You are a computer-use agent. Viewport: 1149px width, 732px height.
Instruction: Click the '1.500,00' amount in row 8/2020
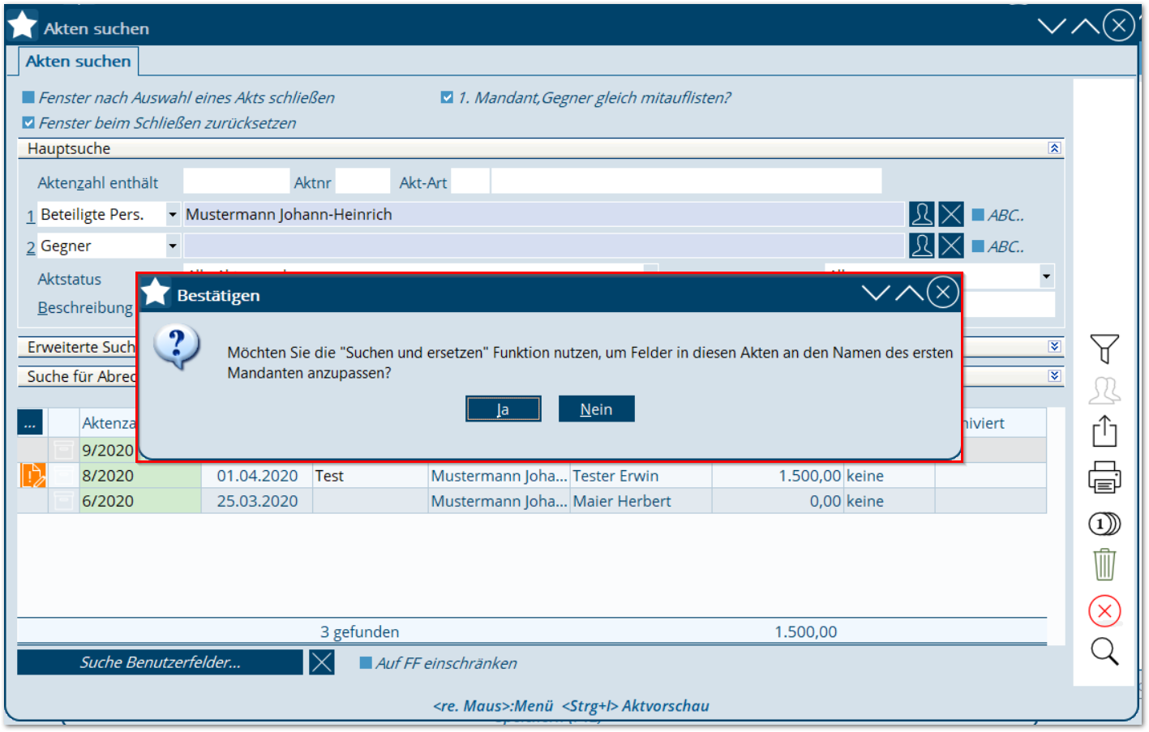tap(809, 476)
